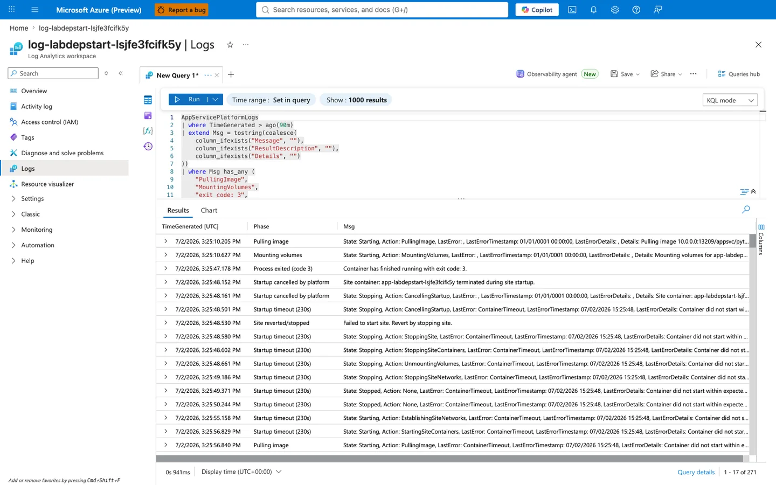Open the Azure app launcher grid
Image resolution: width=776 pixels, height=485 pixels.
click(12, 10)
